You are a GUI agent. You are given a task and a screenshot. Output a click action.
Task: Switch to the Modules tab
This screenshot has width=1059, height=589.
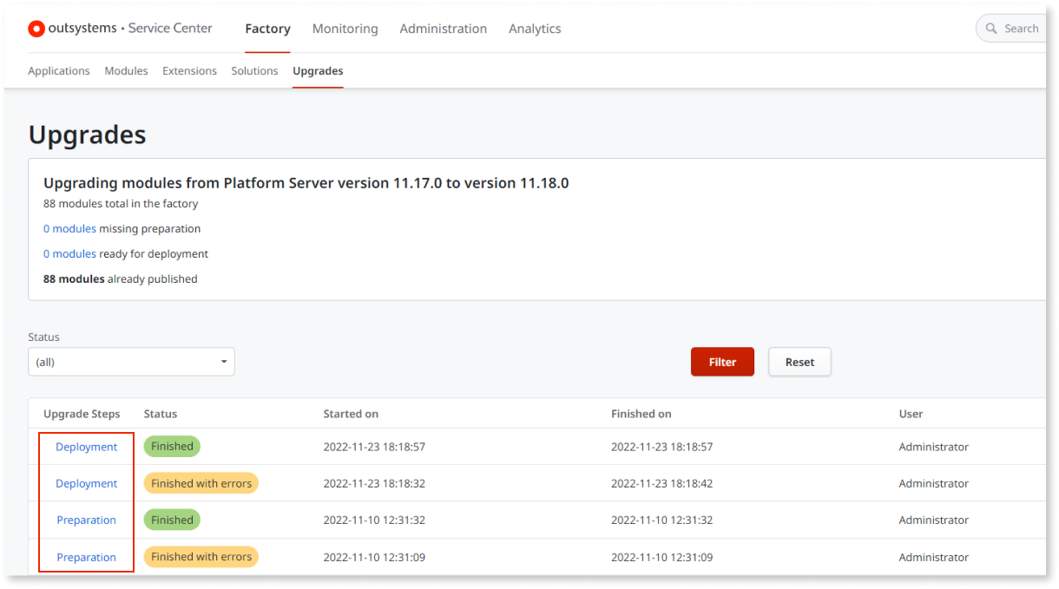coord(126,70)
